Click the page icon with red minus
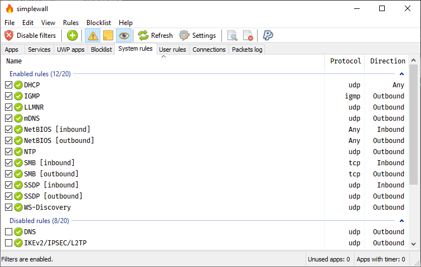Screen dimensions: 421x267 pos(248,36)
